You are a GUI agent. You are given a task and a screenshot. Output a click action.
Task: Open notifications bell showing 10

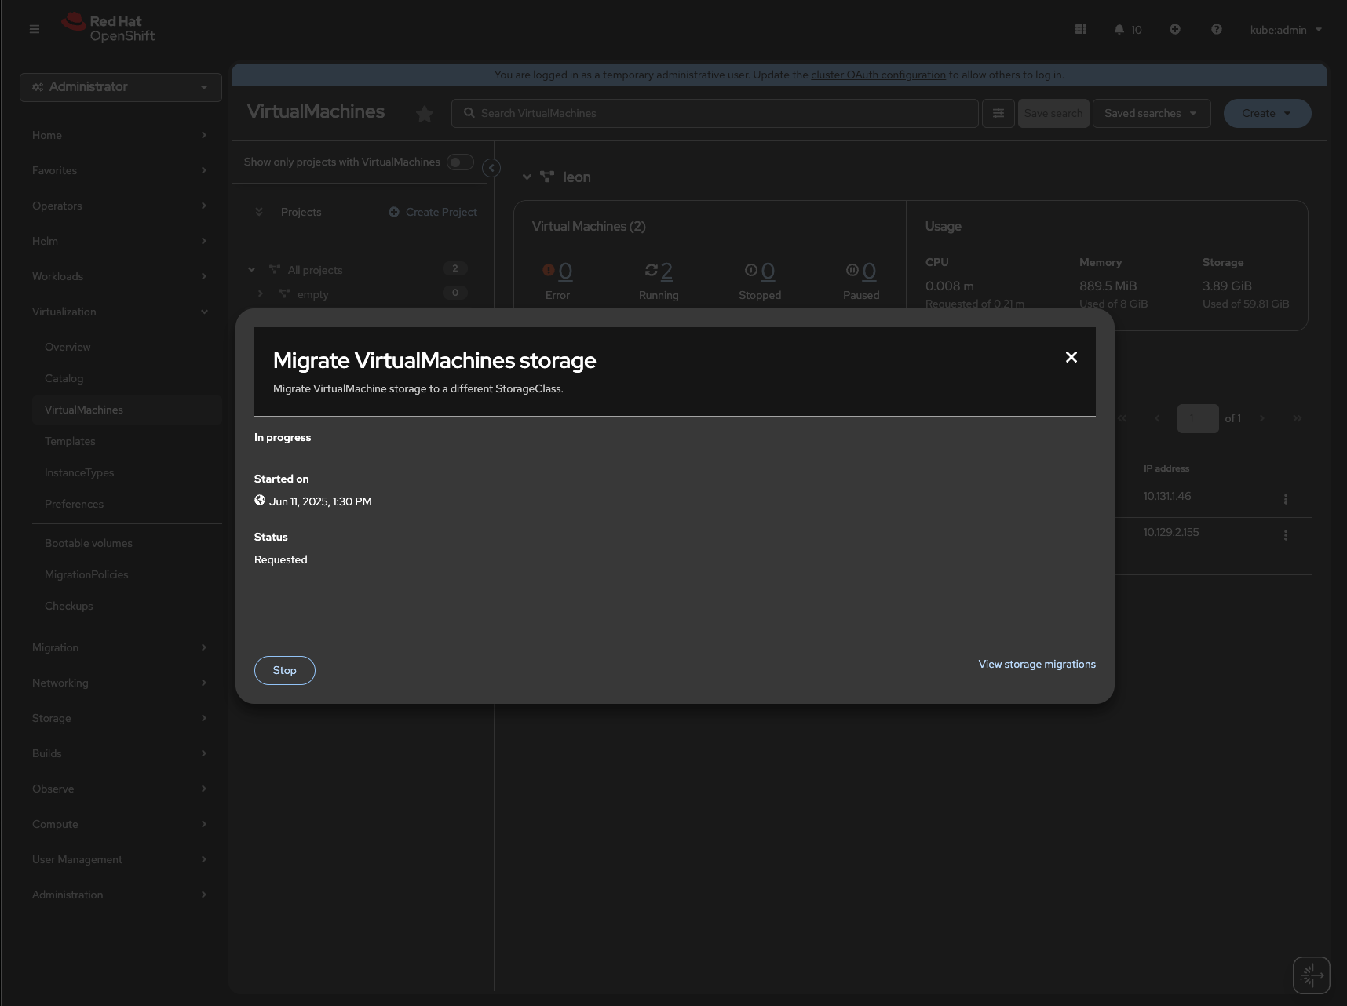1127,30
